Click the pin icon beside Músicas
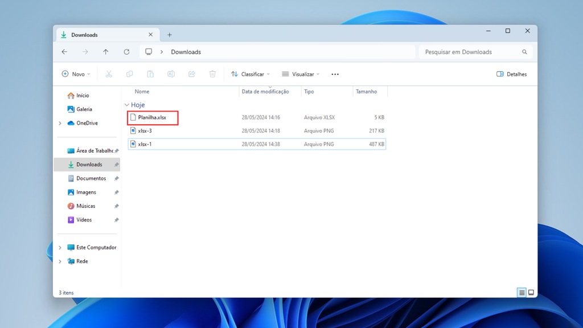The height and width of the screenshot is (328, 583). (x=116, y=206)
